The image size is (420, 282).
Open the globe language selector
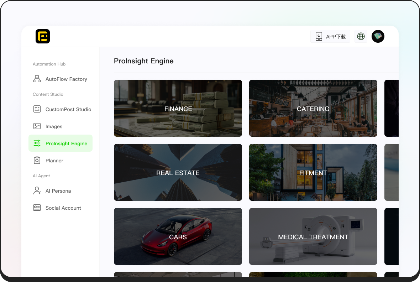point(361,36)
